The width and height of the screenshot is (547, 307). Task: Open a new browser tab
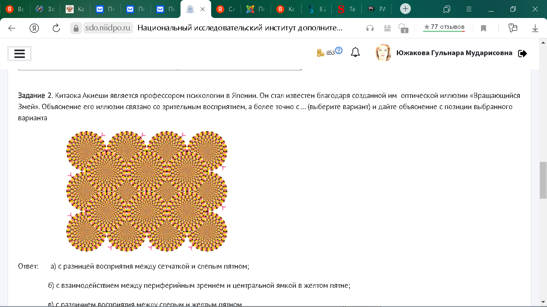[406, 9]
